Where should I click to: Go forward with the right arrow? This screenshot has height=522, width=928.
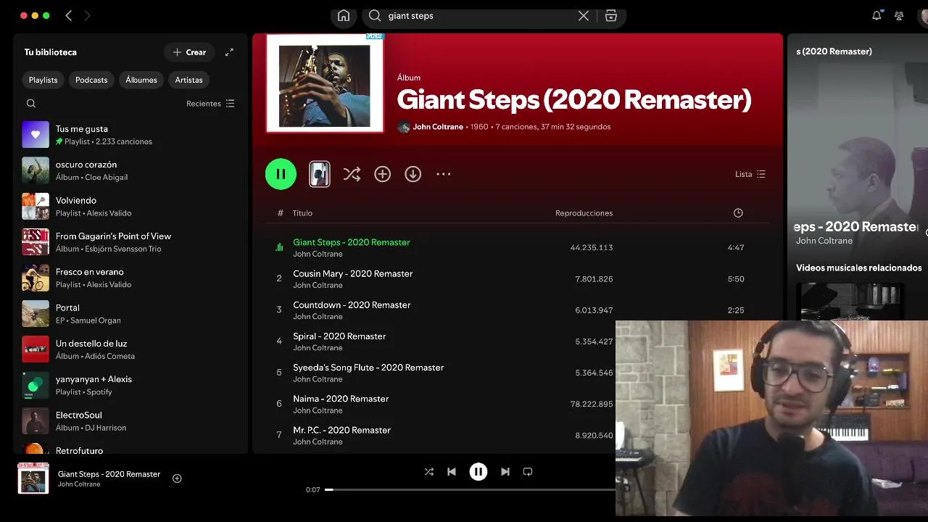(x=87, y=15)
